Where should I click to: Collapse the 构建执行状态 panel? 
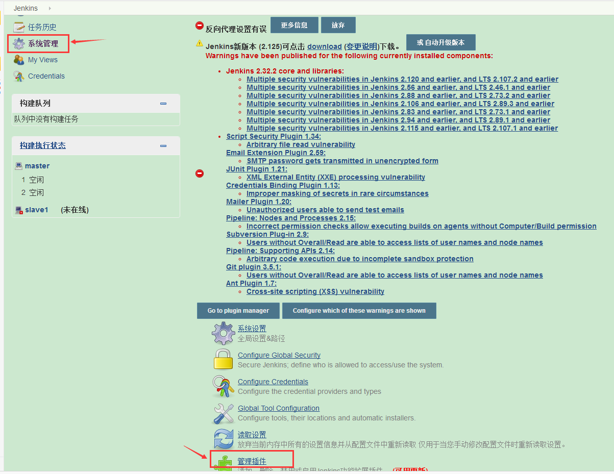pyautogui.click(x=163, y=146)
